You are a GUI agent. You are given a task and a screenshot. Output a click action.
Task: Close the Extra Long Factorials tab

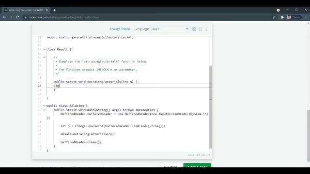coord(47,10)
